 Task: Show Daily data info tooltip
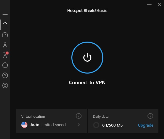(150, 116)
